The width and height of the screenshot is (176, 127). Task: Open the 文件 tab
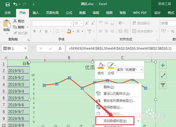coord(8,13)
